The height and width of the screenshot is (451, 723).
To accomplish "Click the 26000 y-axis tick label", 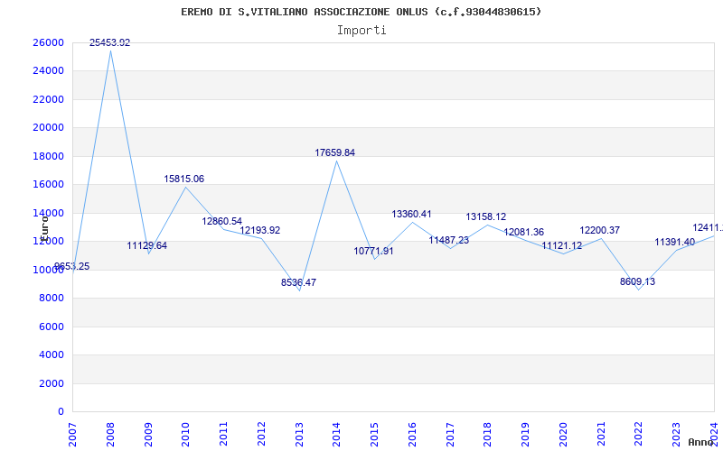I will click(x=48, y=42).
